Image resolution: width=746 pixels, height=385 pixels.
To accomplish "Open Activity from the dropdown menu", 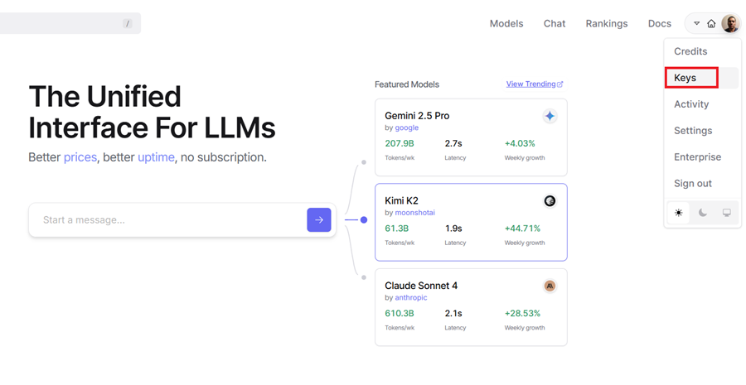I will click(x=691, y=104).
